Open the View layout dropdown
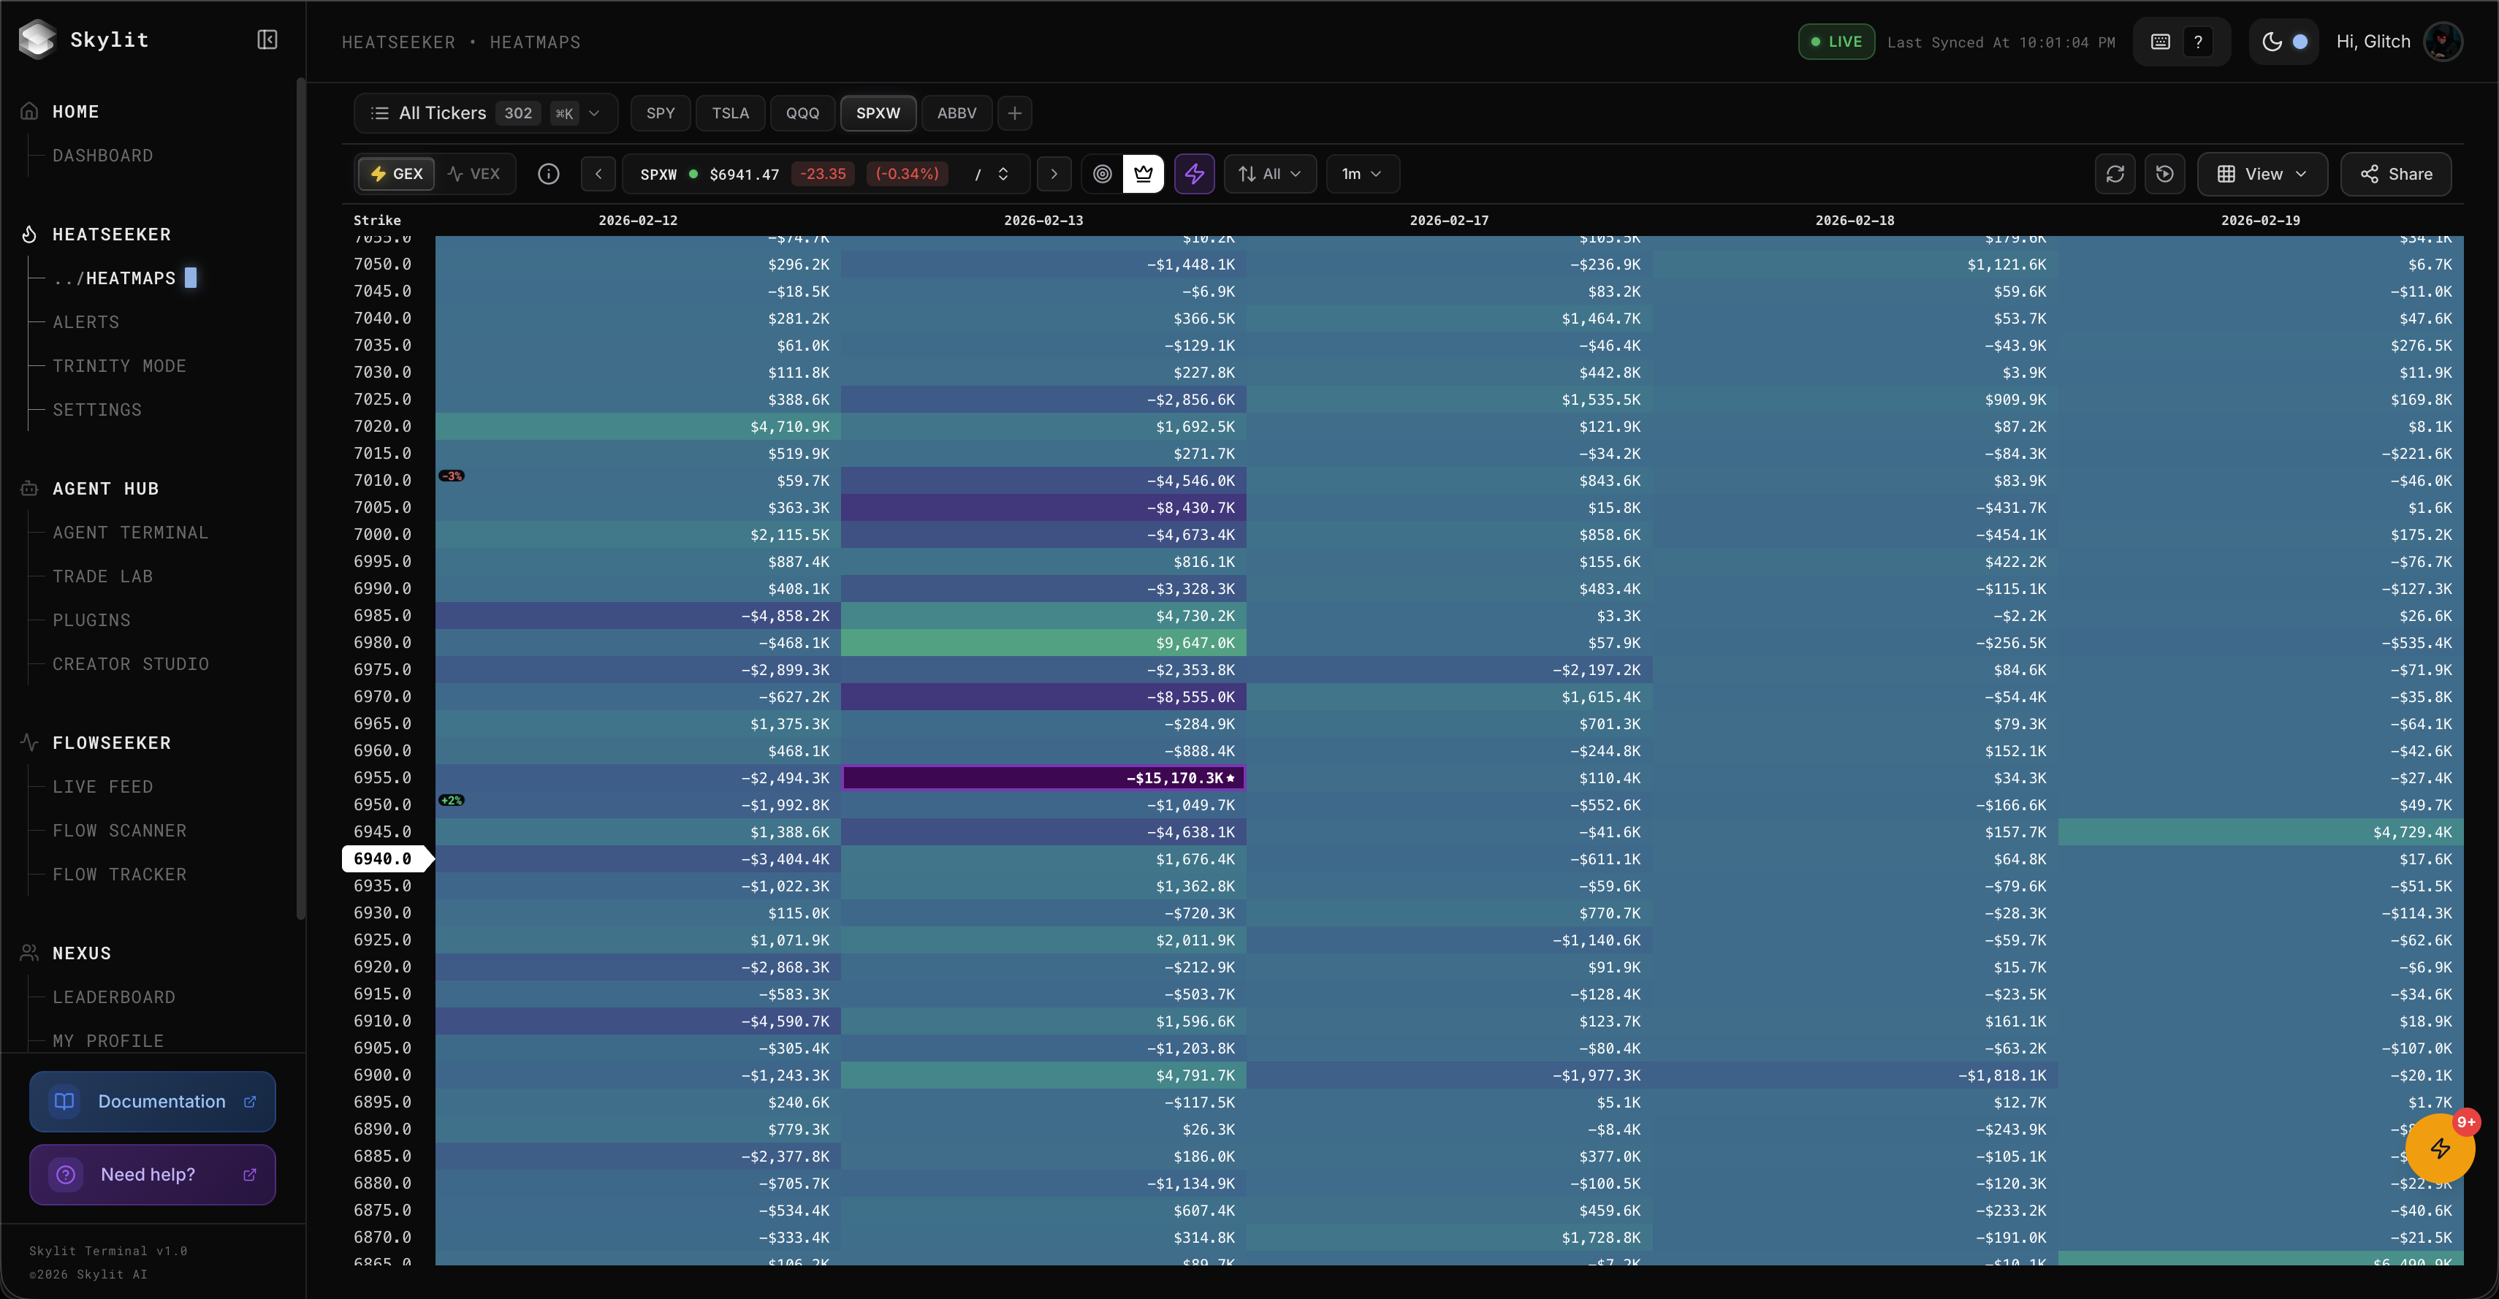 [2262, 174]
